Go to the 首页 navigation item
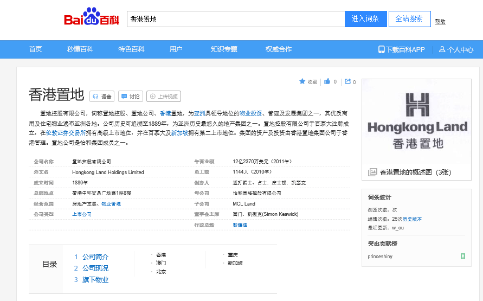The width and height of the screenshot is (483, 301). point(35,49)
